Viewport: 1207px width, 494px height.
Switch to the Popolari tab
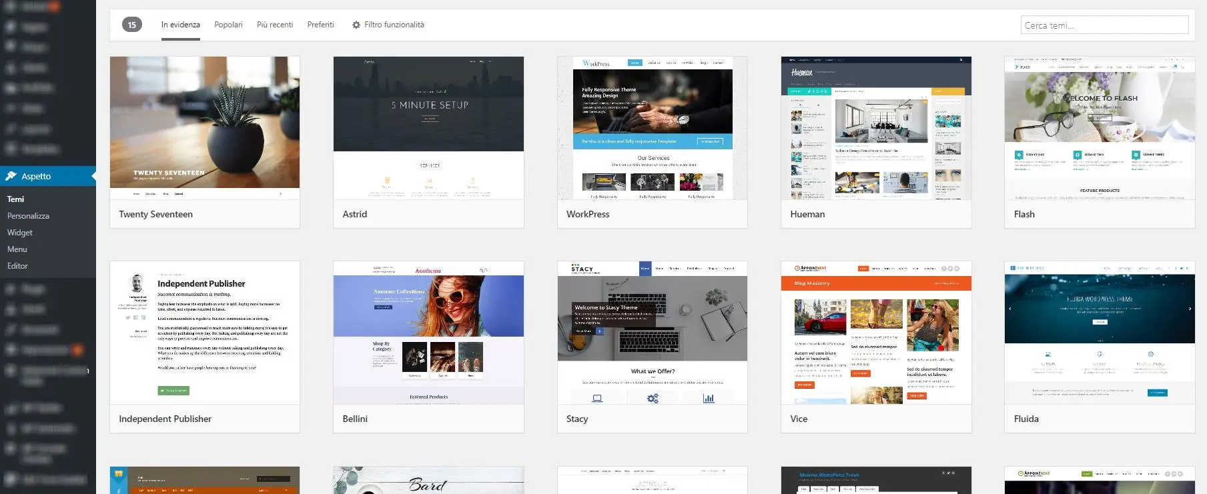[228, 25]
